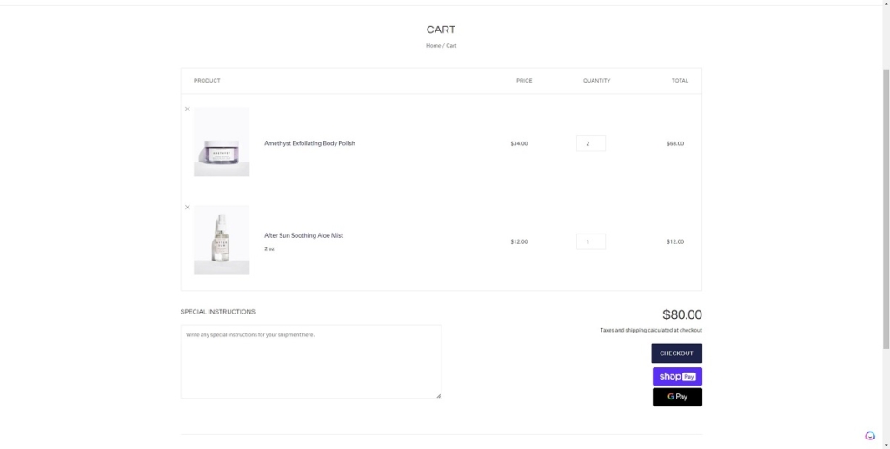Pay using the G Pay button

point(677,397)
